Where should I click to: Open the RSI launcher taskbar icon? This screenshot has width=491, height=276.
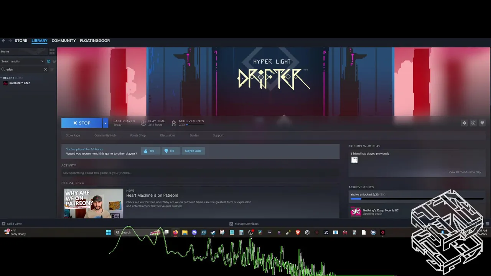pyautogui.click(x=204, y=232)
